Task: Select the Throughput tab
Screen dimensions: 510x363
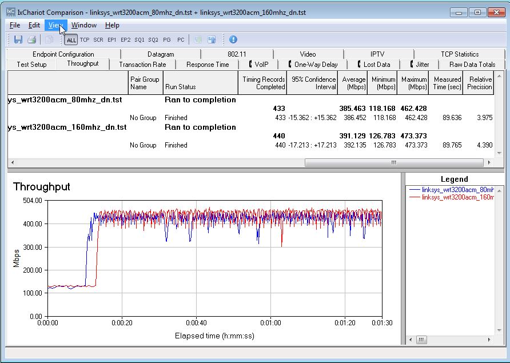Action: (x=82, y=64)
